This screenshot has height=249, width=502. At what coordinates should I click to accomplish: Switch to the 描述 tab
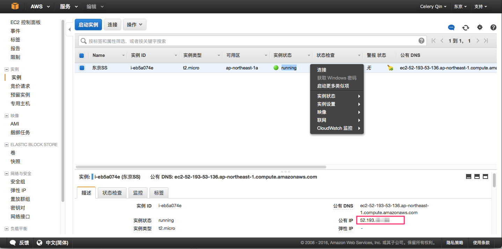(x=86, y=193)
